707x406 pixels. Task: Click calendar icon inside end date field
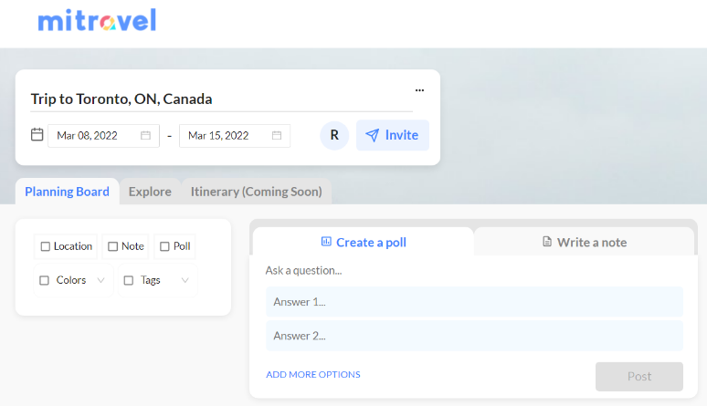[x=277, y=136]
